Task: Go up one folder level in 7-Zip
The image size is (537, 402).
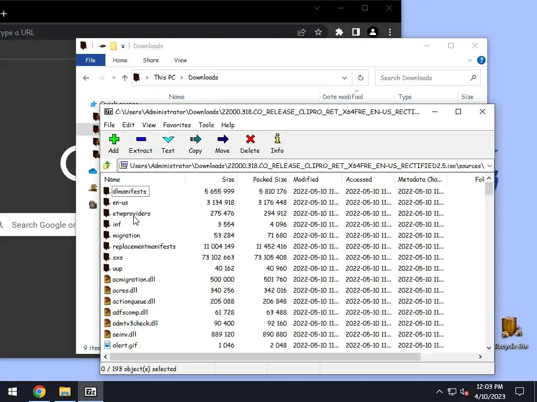Action: (107, 166)
